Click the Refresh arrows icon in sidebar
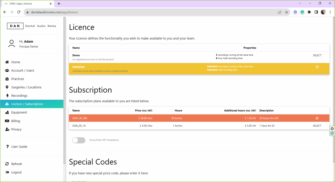The width and height of the screenshot is (335, 182). pyautogui.click(x=7, y=164)
